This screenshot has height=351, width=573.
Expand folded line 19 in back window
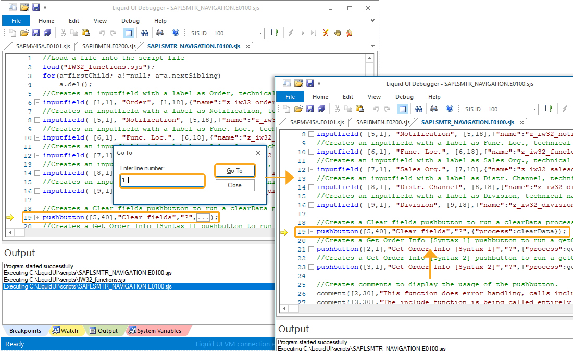point(37,217)
